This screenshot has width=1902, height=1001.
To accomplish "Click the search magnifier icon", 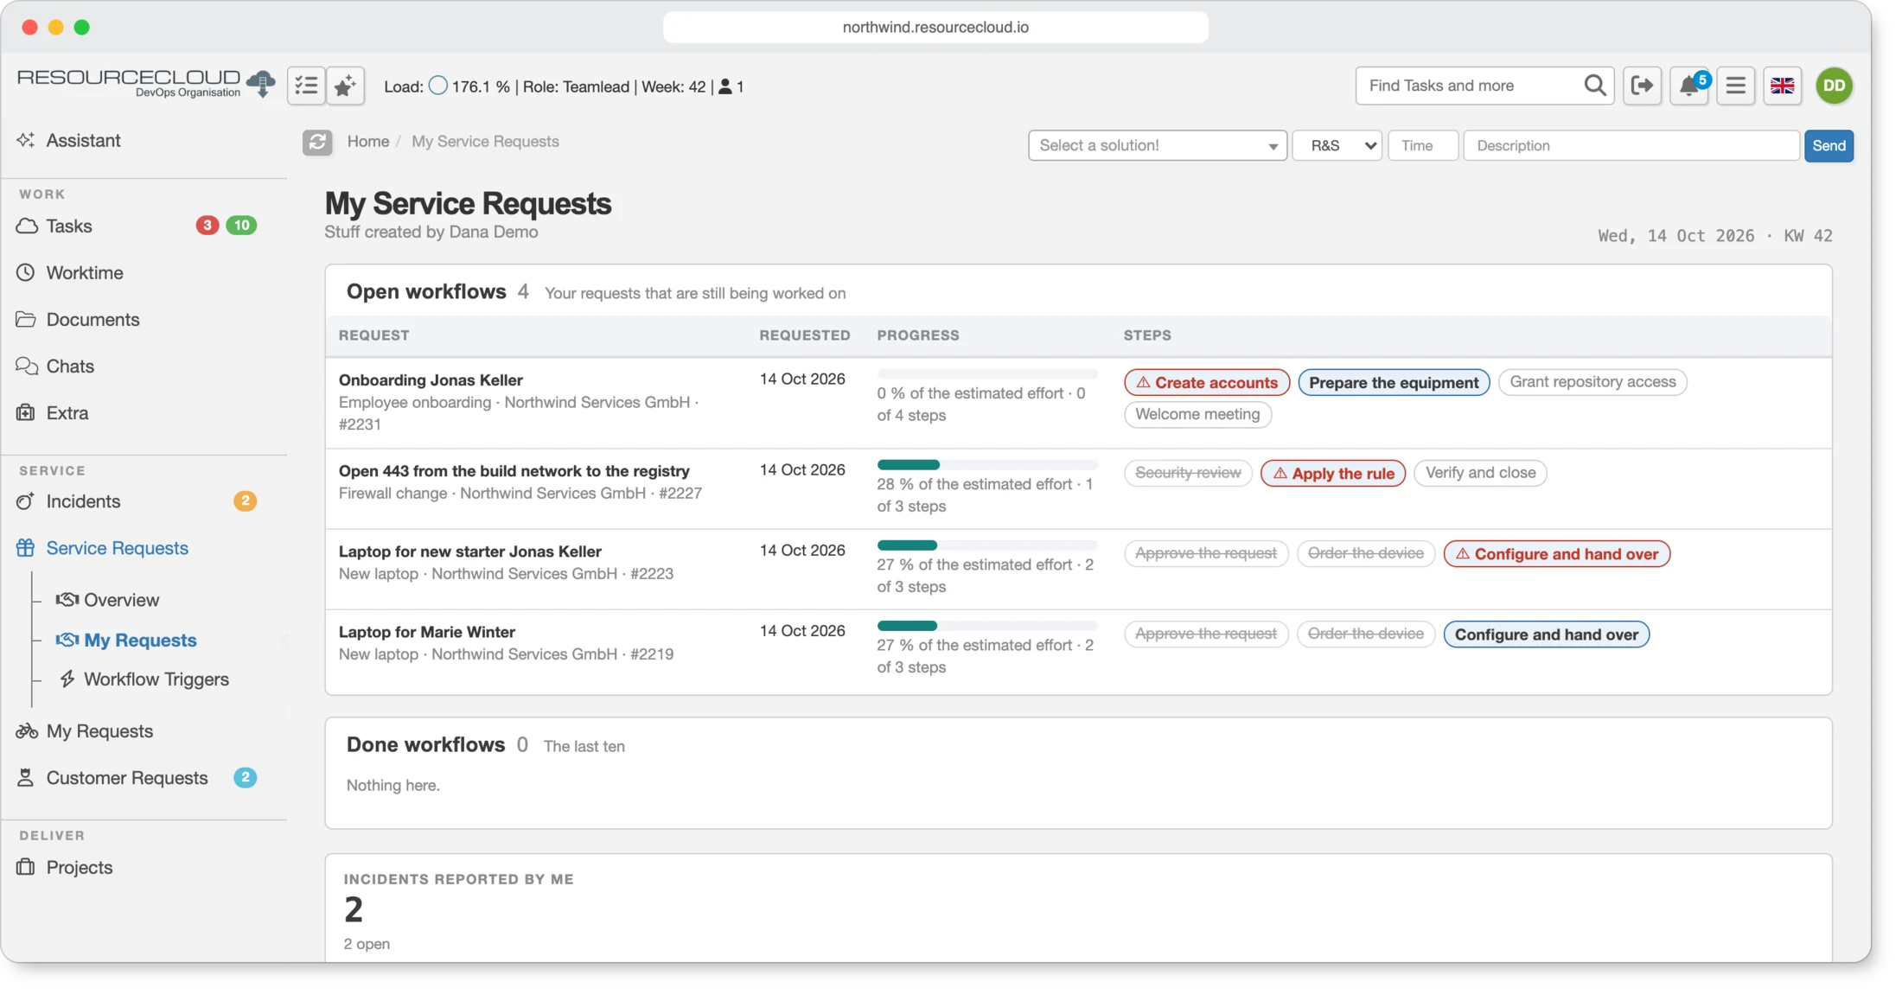I will 1595,86.
